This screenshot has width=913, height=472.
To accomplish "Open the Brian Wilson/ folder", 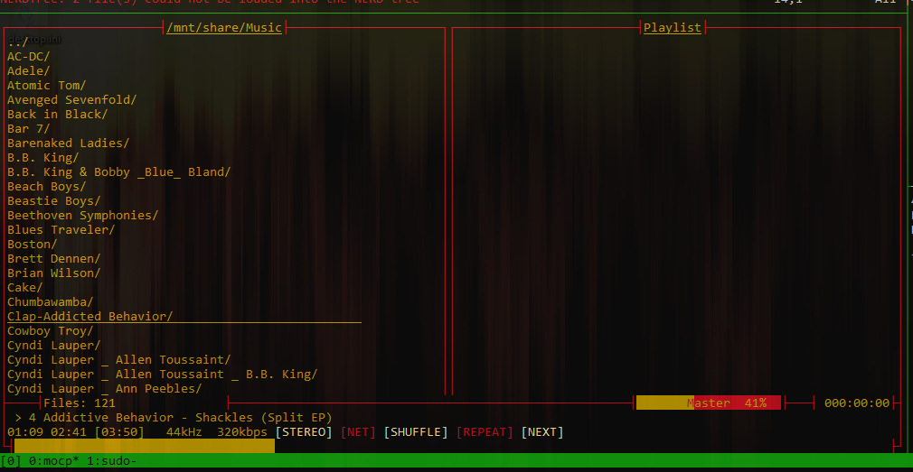I will pos(53,273).
